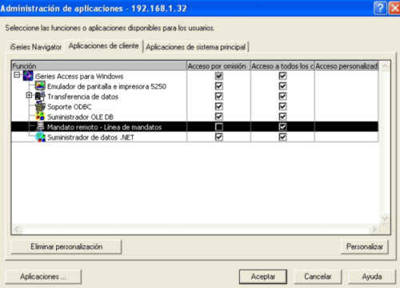The height and width of the screenshot is (288, 400).
Task: Open the Aplicaciones de sistema principal tab
Action: [195, 47]
